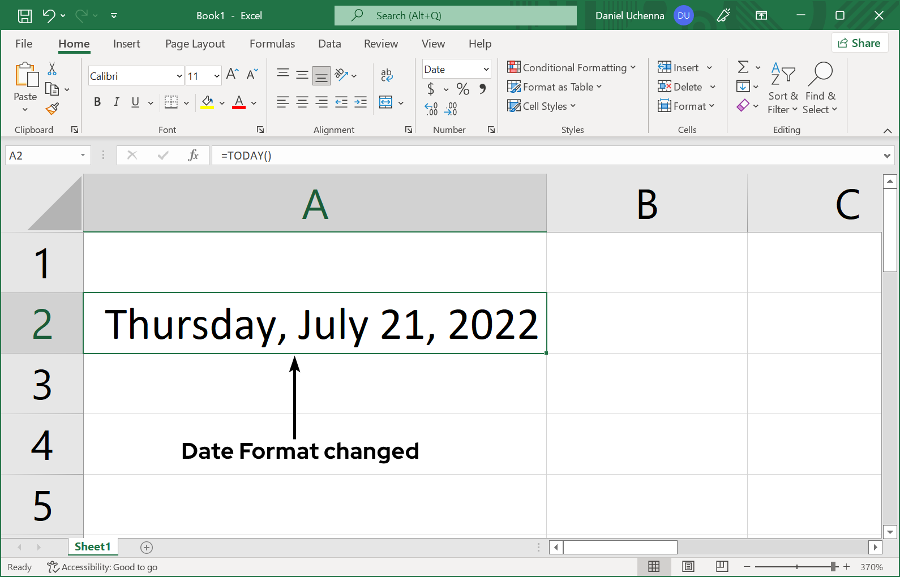Click the Wrap Text icon

coord(387,75)
